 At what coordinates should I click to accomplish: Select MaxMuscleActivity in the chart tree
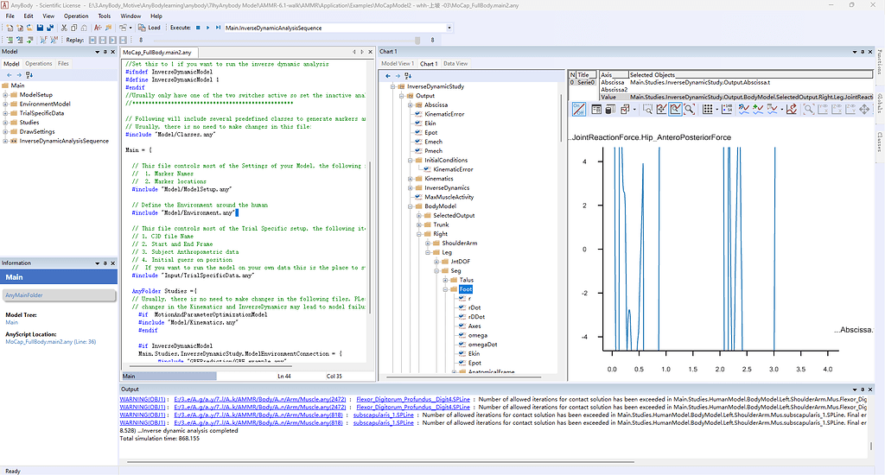click(x=447, y=197)
